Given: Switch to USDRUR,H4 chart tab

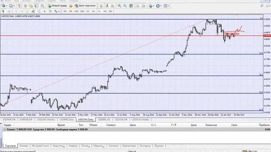Looking at the screenshot, I should [9, 119].
